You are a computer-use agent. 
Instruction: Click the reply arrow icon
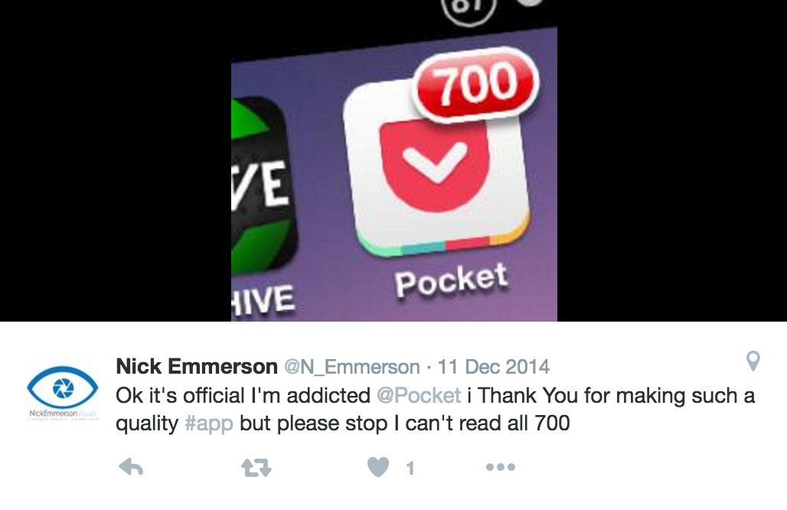(131, 467)
